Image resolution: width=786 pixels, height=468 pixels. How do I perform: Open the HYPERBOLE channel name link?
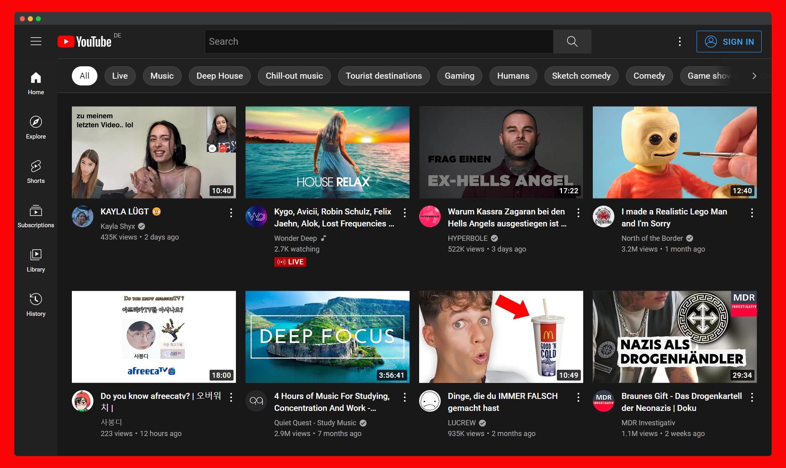pos(467,238)
